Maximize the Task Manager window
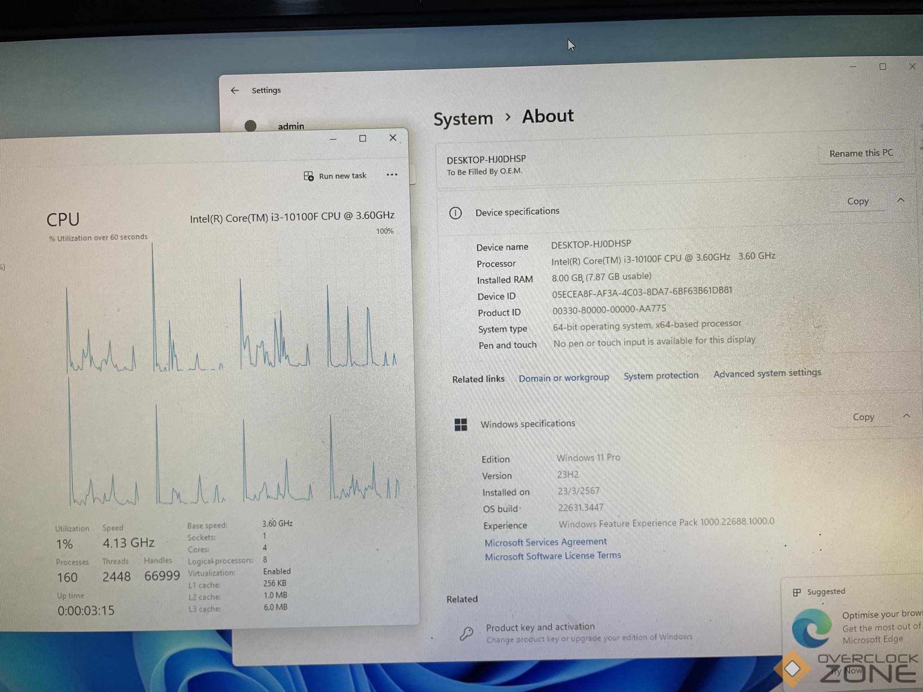This screenshot has width=923, height=692. point(362,138)
